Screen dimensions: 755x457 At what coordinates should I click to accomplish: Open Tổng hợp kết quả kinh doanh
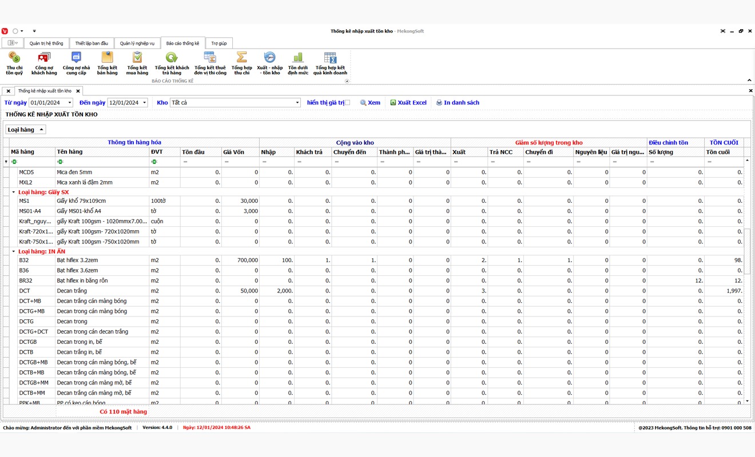[330, 63]
